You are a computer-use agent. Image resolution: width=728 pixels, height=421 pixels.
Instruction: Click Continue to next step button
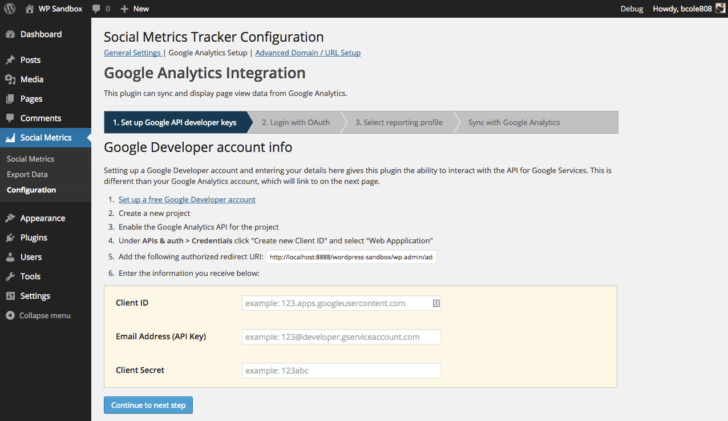pyautogui.click(x=148, y=405)
